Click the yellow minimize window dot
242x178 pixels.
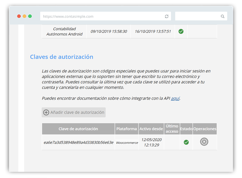(x=25, y=16)
